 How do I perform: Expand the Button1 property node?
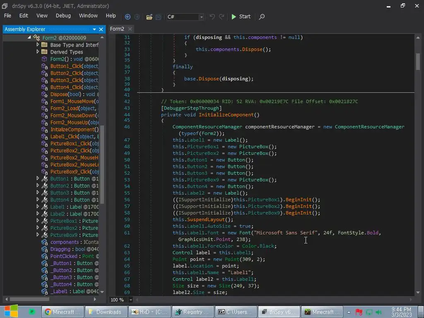click(38, 178)
